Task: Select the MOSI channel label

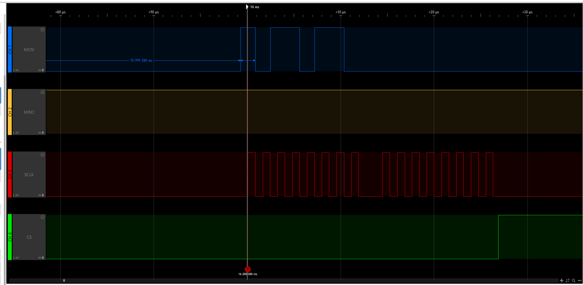Action: [29, 49]
